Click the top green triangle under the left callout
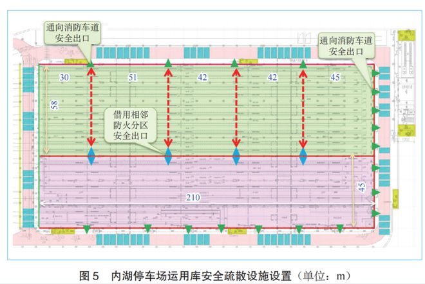This screenshot has width=425, height=284. 91,64
